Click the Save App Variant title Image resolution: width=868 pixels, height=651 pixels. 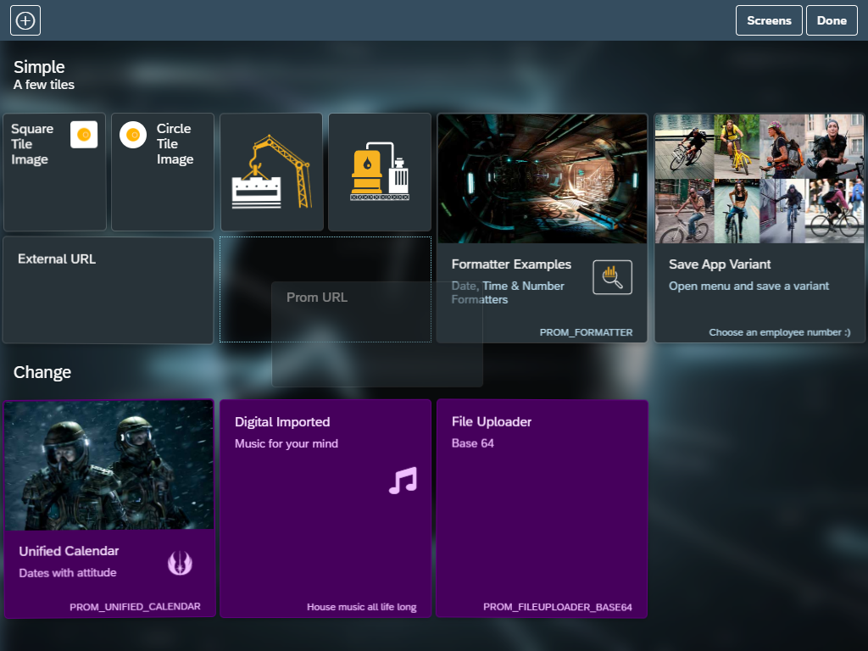pyautogui.click(x=720, y=264)
